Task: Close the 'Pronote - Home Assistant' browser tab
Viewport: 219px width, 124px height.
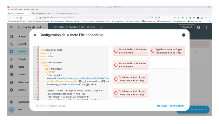Action: click(x=29, y=13)
